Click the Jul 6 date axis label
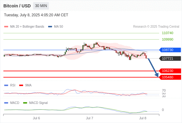Screen dimensions: 182x123 tap(36, 118)
